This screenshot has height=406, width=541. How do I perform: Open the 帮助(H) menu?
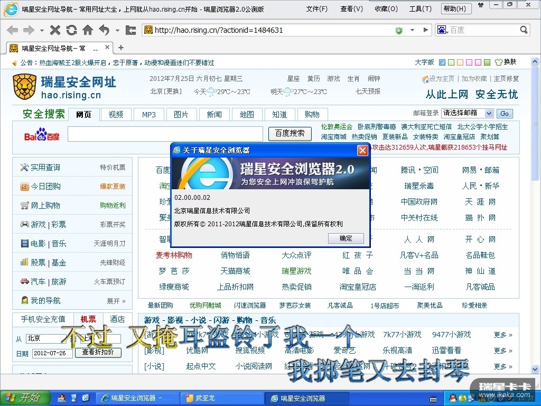[x=455, y=9]
